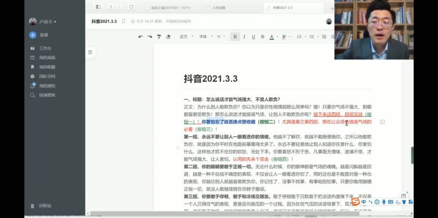Open 我的桌面 in the sidebar
Viewport: 438px width, 218px height.
(43, 58)
